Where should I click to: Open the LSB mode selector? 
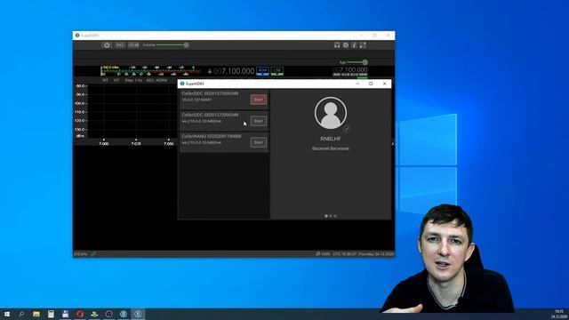pos(277,71)
